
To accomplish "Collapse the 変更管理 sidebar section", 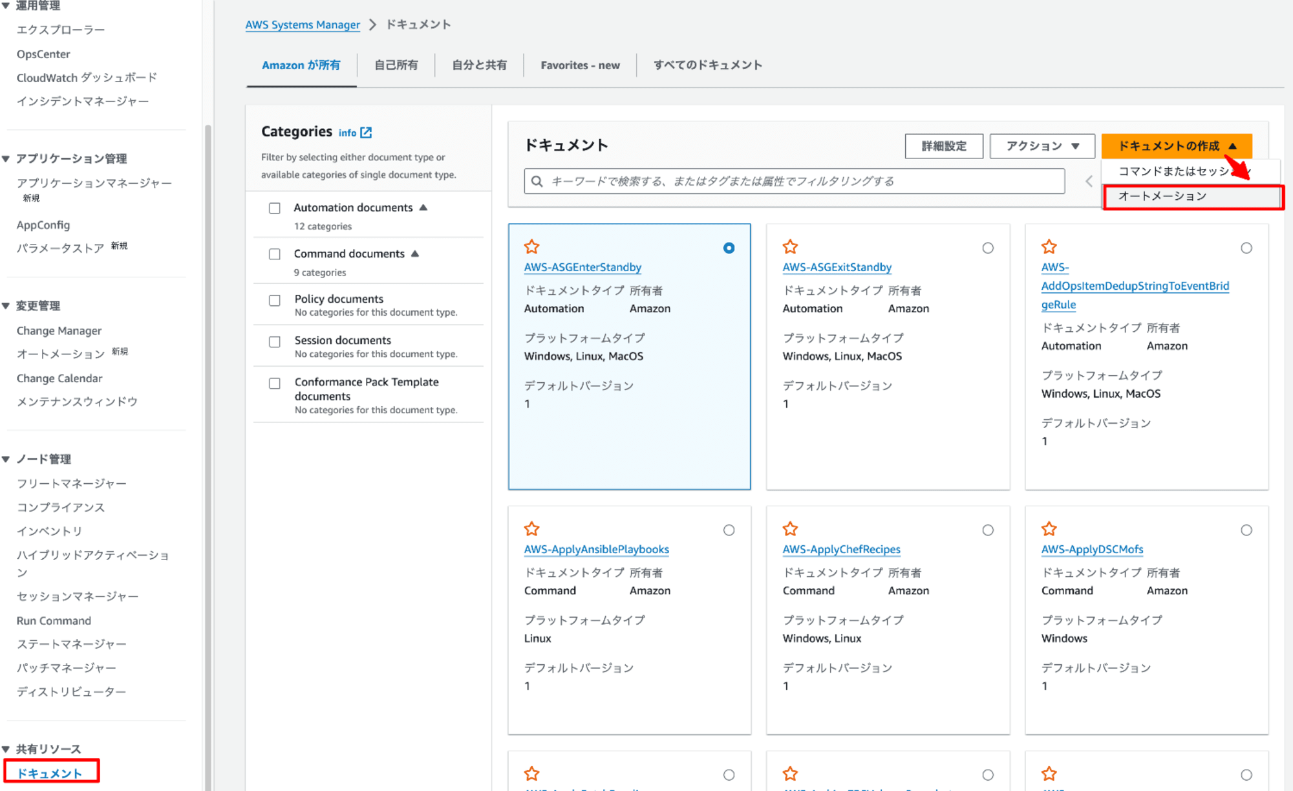I will 5,306.
